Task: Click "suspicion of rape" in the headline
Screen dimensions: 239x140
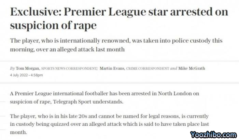Action: click(53, 26)
